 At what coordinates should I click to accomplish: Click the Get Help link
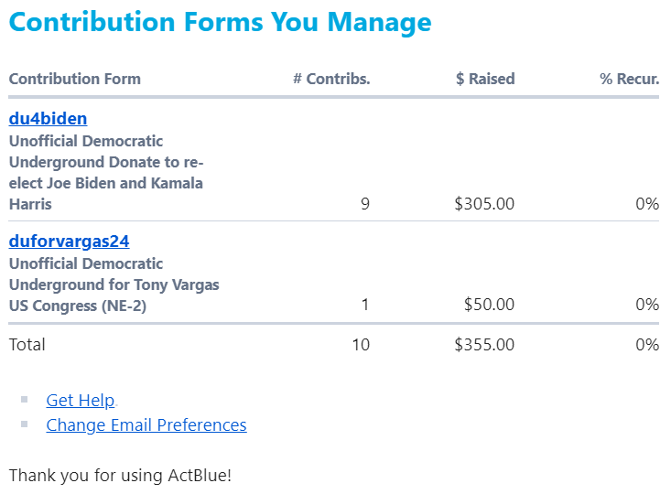(80, 400)
